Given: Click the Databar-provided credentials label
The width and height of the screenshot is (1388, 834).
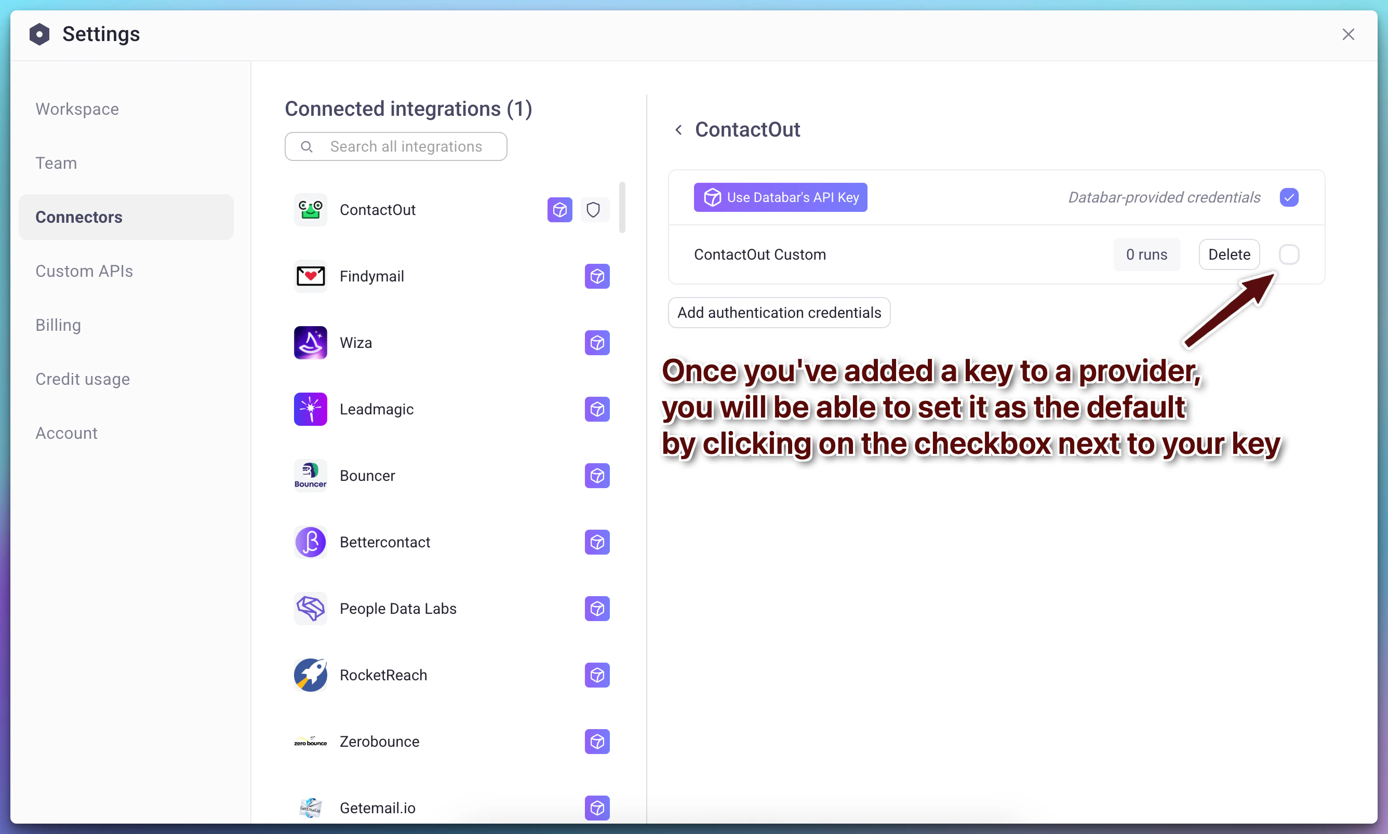Looking at the screenshot, I should point(1164,198).
